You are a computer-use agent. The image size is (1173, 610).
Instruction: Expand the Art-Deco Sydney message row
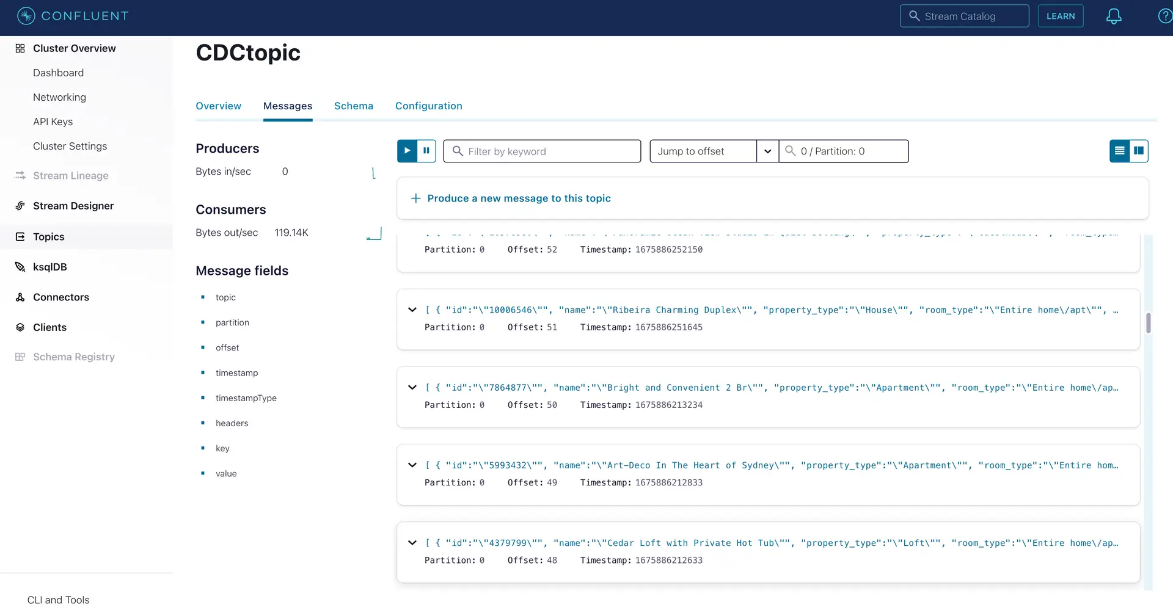[x=412, y=465]
